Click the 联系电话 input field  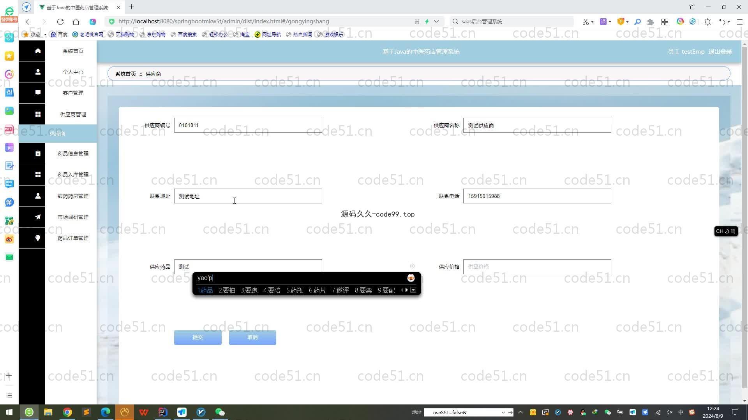[x=537, y=196]
